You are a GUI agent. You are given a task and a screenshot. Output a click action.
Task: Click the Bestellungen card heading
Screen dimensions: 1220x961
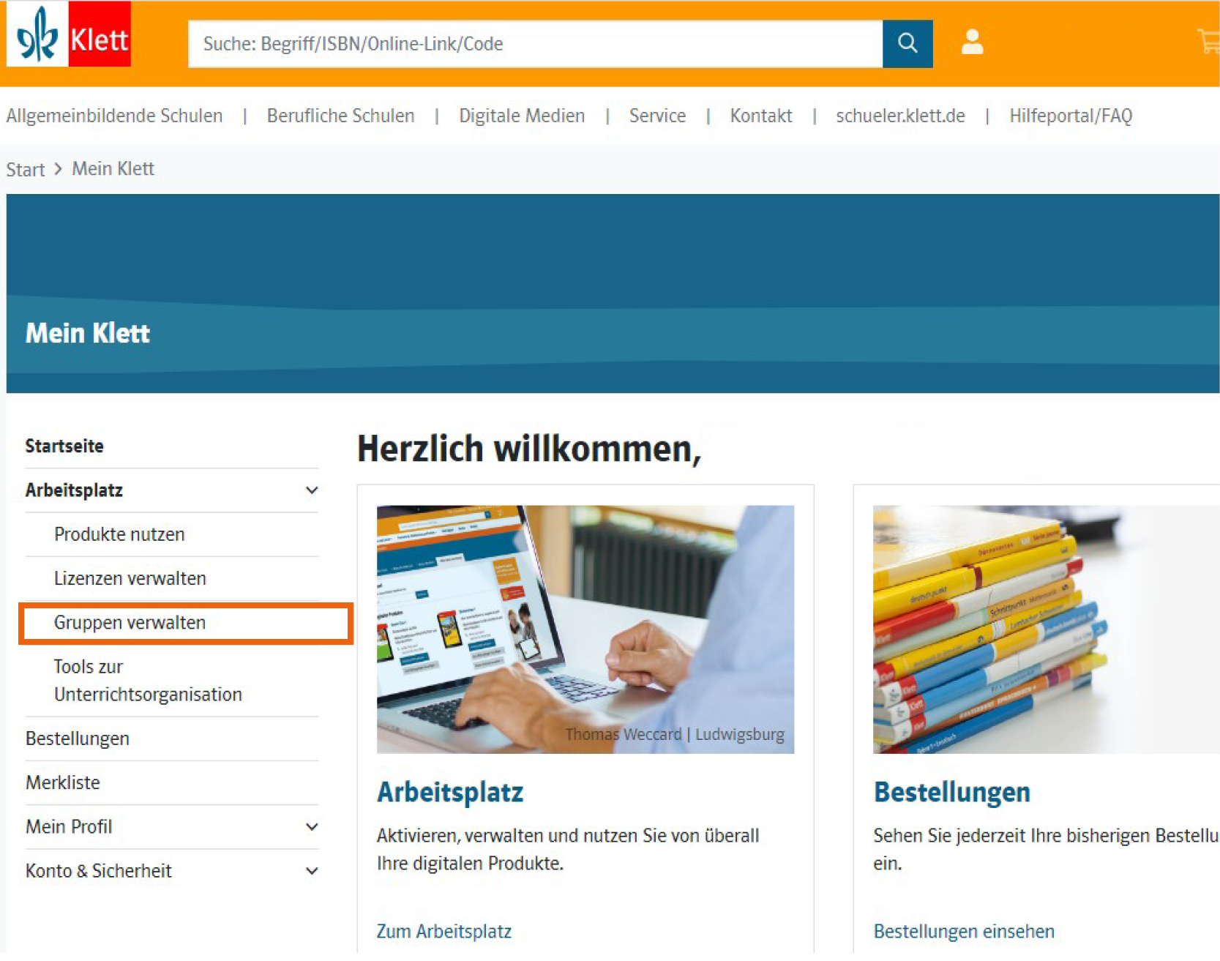click(x=952, y=793)
